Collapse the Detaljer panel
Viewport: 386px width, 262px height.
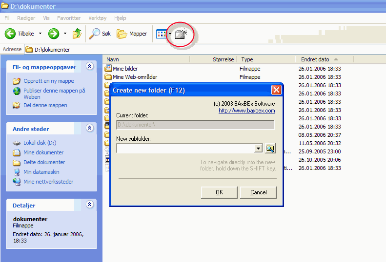coord(90,204)
